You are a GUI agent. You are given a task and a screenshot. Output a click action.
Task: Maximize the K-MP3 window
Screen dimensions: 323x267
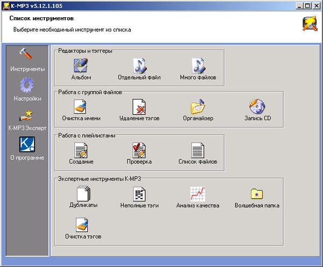point(307,6)
